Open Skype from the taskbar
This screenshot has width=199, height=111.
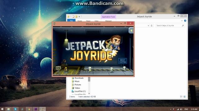[x=15, y=109]
